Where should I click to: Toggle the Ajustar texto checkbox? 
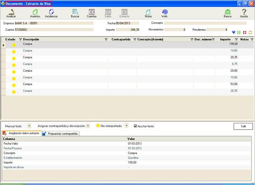(135, 126)
